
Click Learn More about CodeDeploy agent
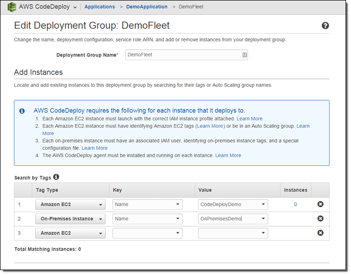228,156
